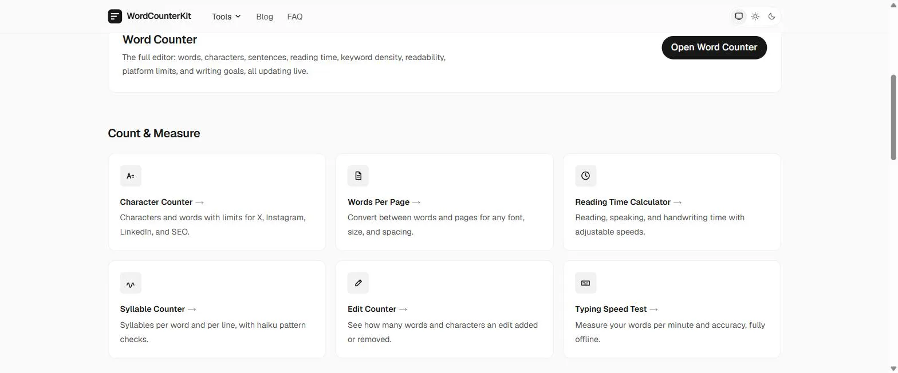Click the Count & Measure section heading
Screen dimensions: 898x373
153,133
